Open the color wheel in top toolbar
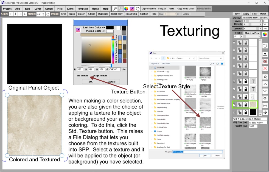The height and width of the screenshot is (172, 269). tap(126, 9)
